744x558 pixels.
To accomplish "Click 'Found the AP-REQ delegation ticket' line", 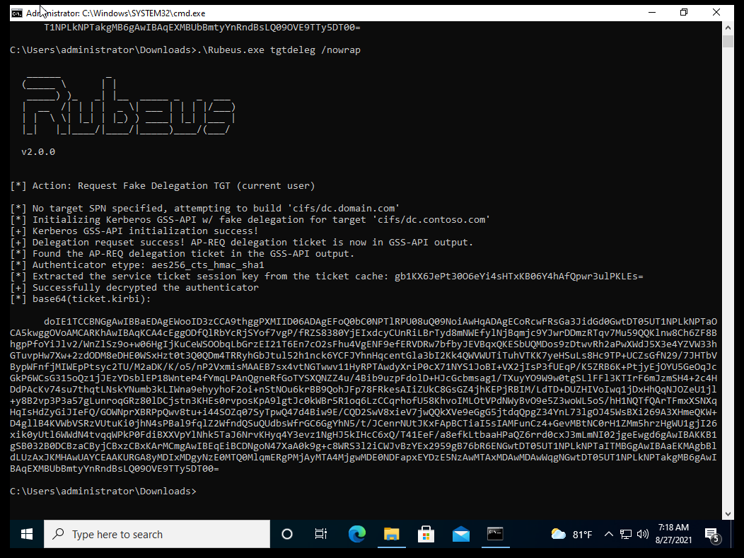I will coord(182,254).
